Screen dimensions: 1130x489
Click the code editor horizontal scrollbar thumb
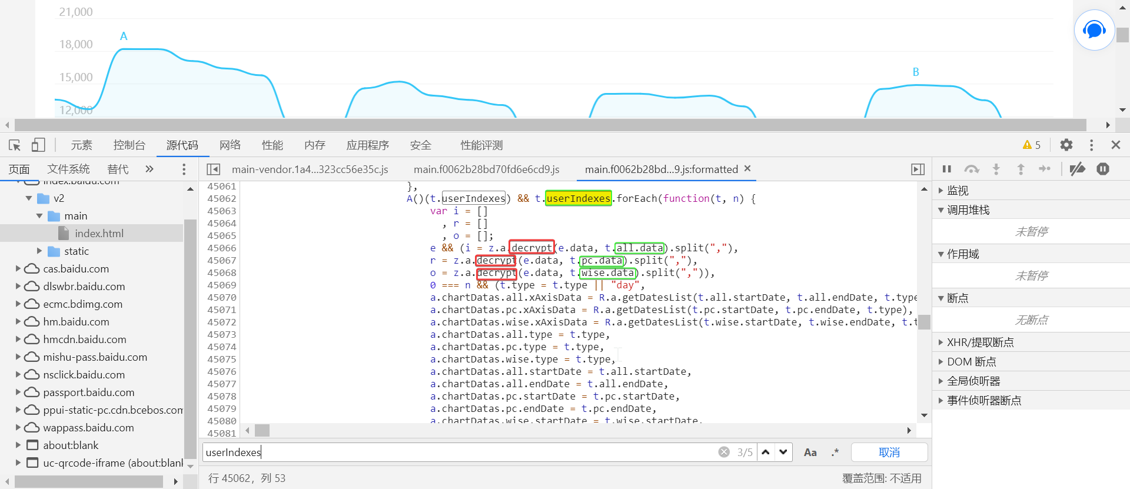262,431
